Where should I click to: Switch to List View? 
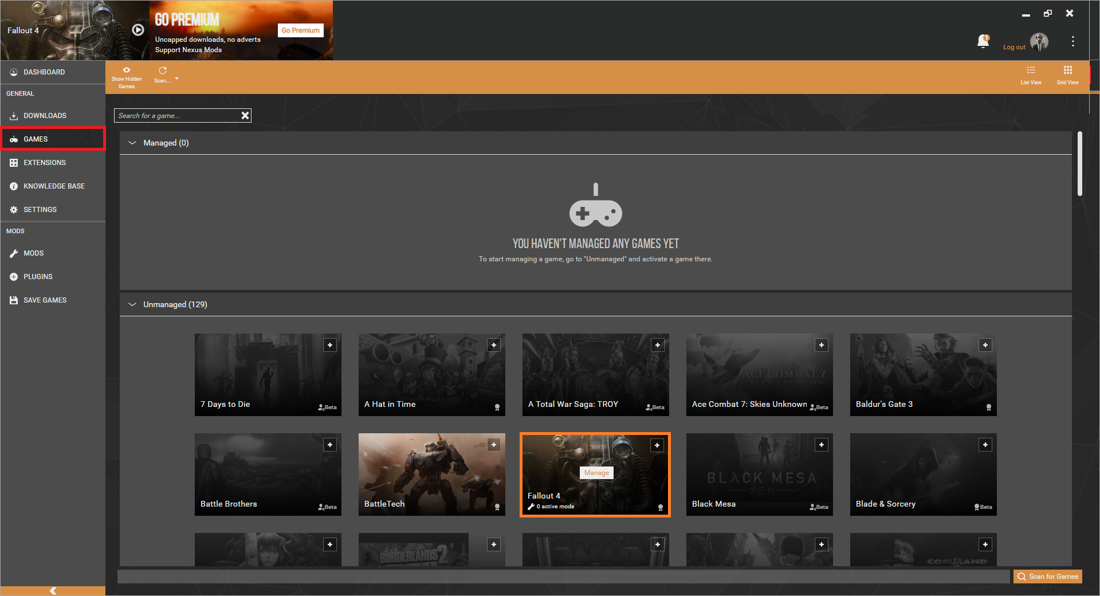pyautogui.click(x=1031, y=75)
